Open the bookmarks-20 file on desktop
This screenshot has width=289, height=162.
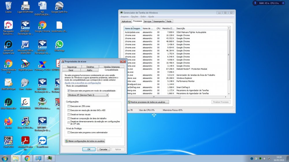[59, 26]
